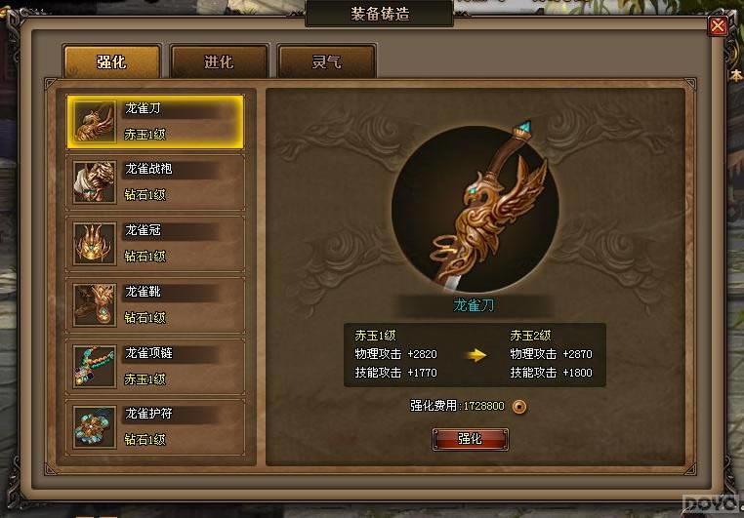Image resolution: width=744 pixels, height=518 pixels.
Task: Pick the 龙雀项链 necklace icon
Action: tap(95, 367)
